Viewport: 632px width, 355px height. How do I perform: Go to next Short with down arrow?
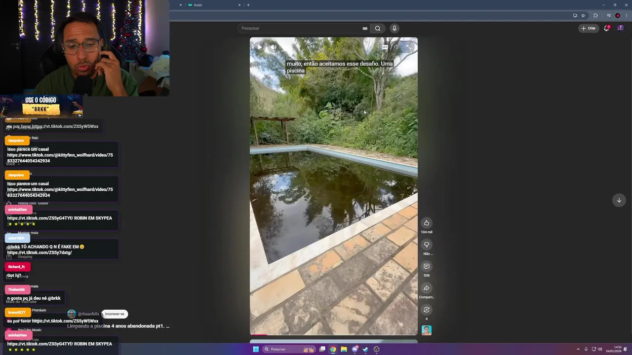click(619, 200)
